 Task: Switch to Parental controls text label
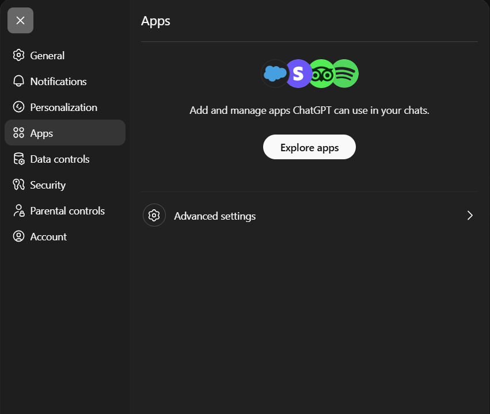pos(67,210)
